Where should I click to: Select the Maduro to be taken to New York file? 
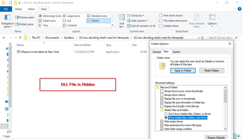(40, 52)
